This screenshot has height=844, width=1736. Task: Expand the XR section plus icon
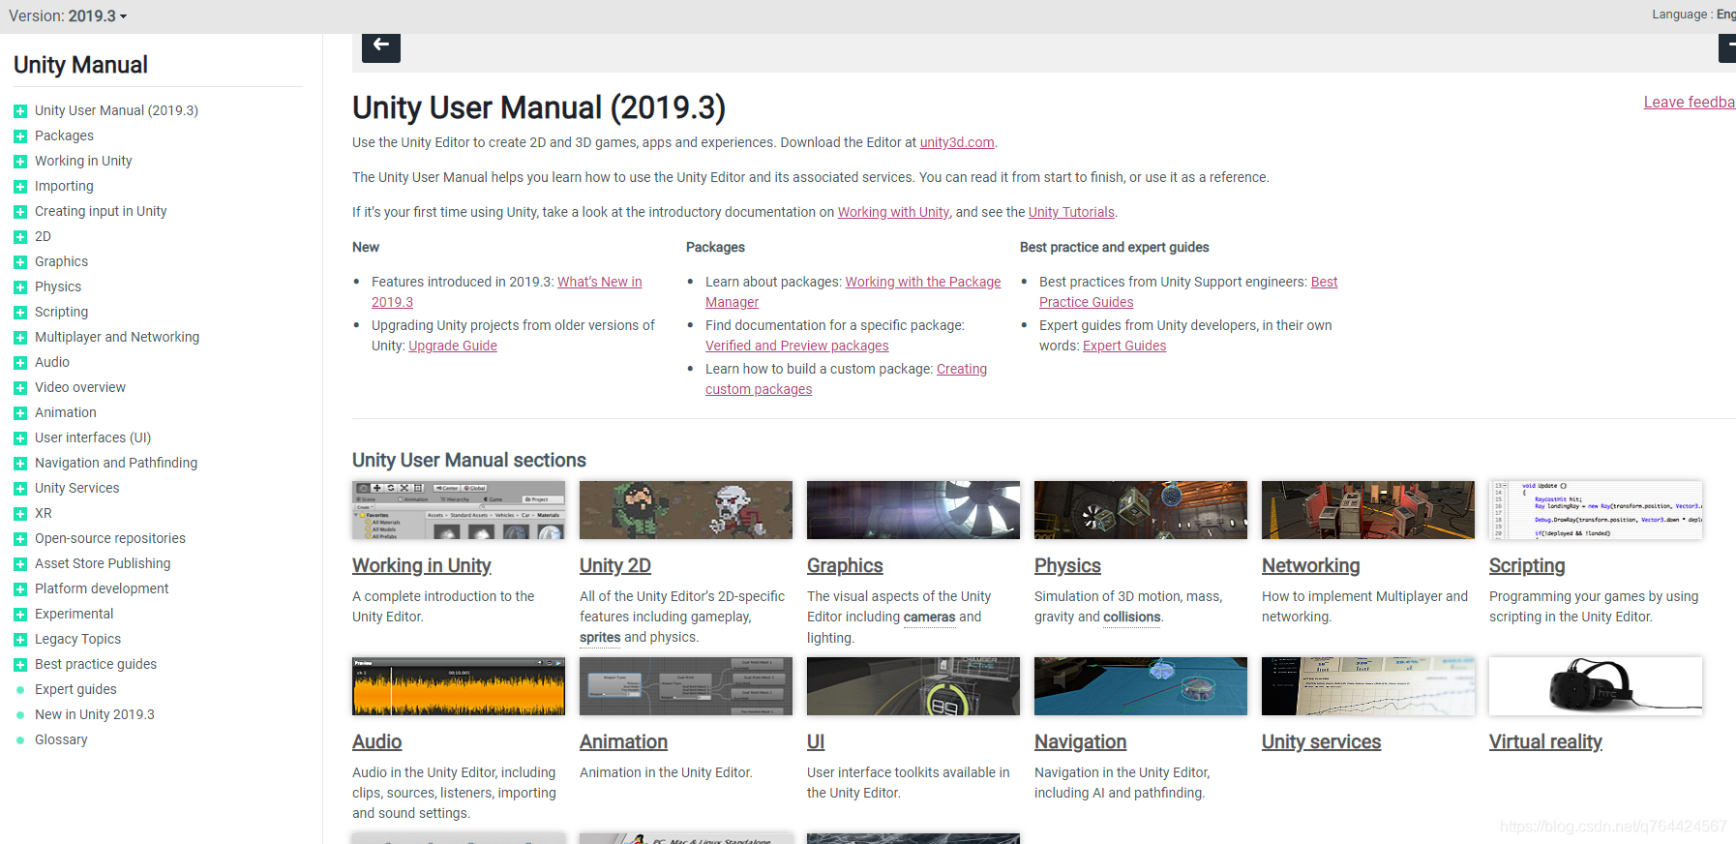coord(20,514)
